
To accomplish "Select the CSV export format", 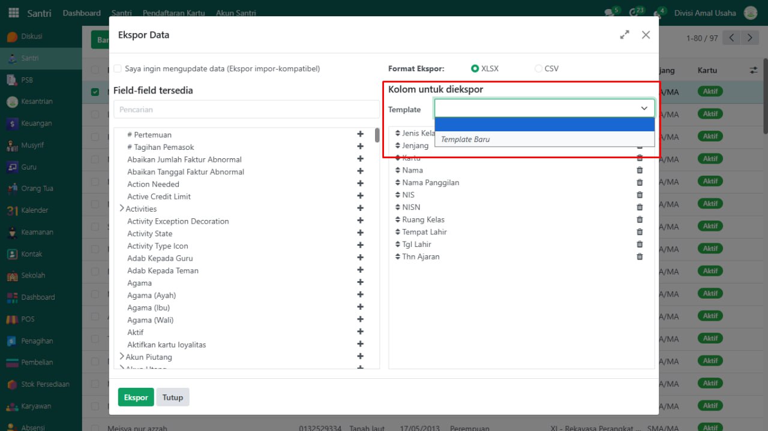I will [x=538, y=69].
